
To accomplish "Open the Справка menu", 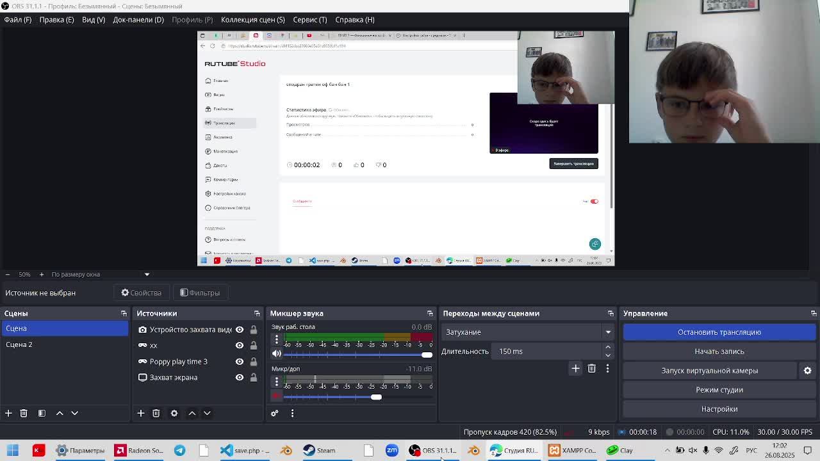I will tap(355, 19).
